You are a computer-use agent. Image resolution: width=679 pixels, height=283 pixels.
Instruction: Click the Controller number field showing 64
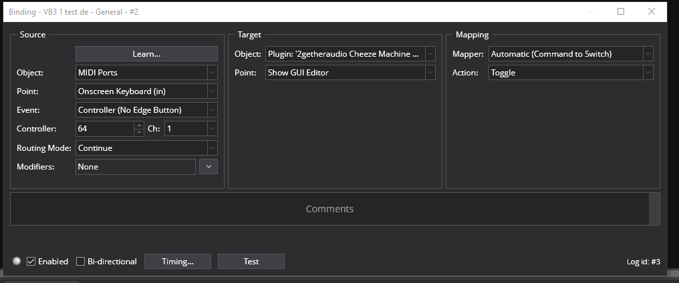pos(104,128)
